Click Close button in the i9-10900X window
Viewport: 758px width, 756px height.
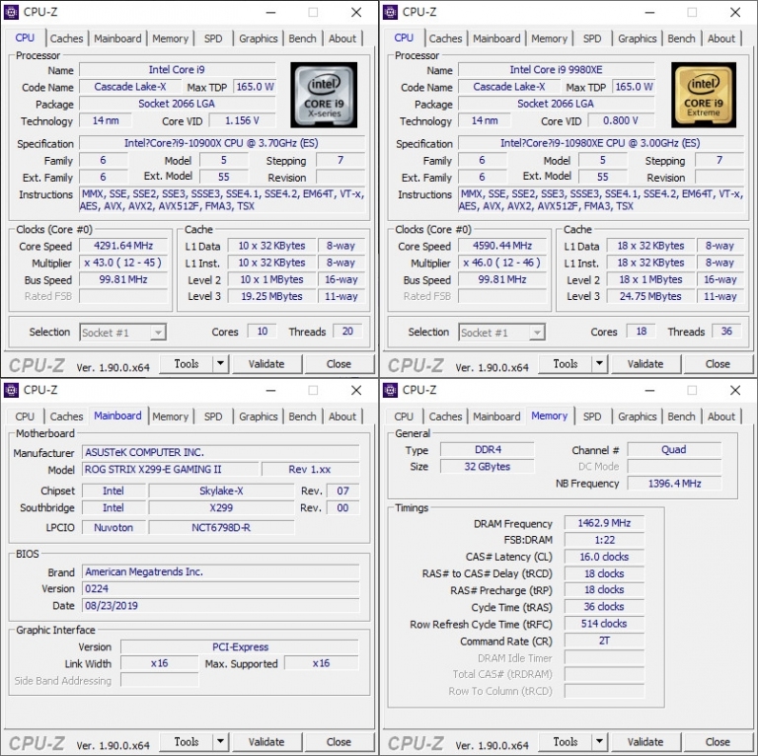(x=339, y=364)
